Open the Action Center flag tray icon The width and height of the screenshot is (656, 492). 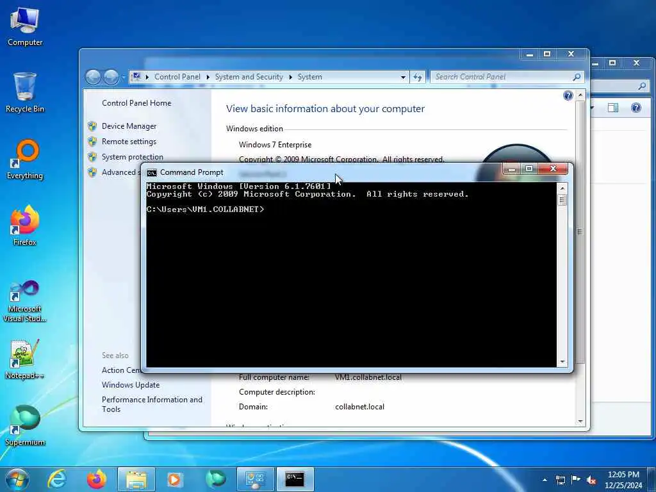pos(576,480)
